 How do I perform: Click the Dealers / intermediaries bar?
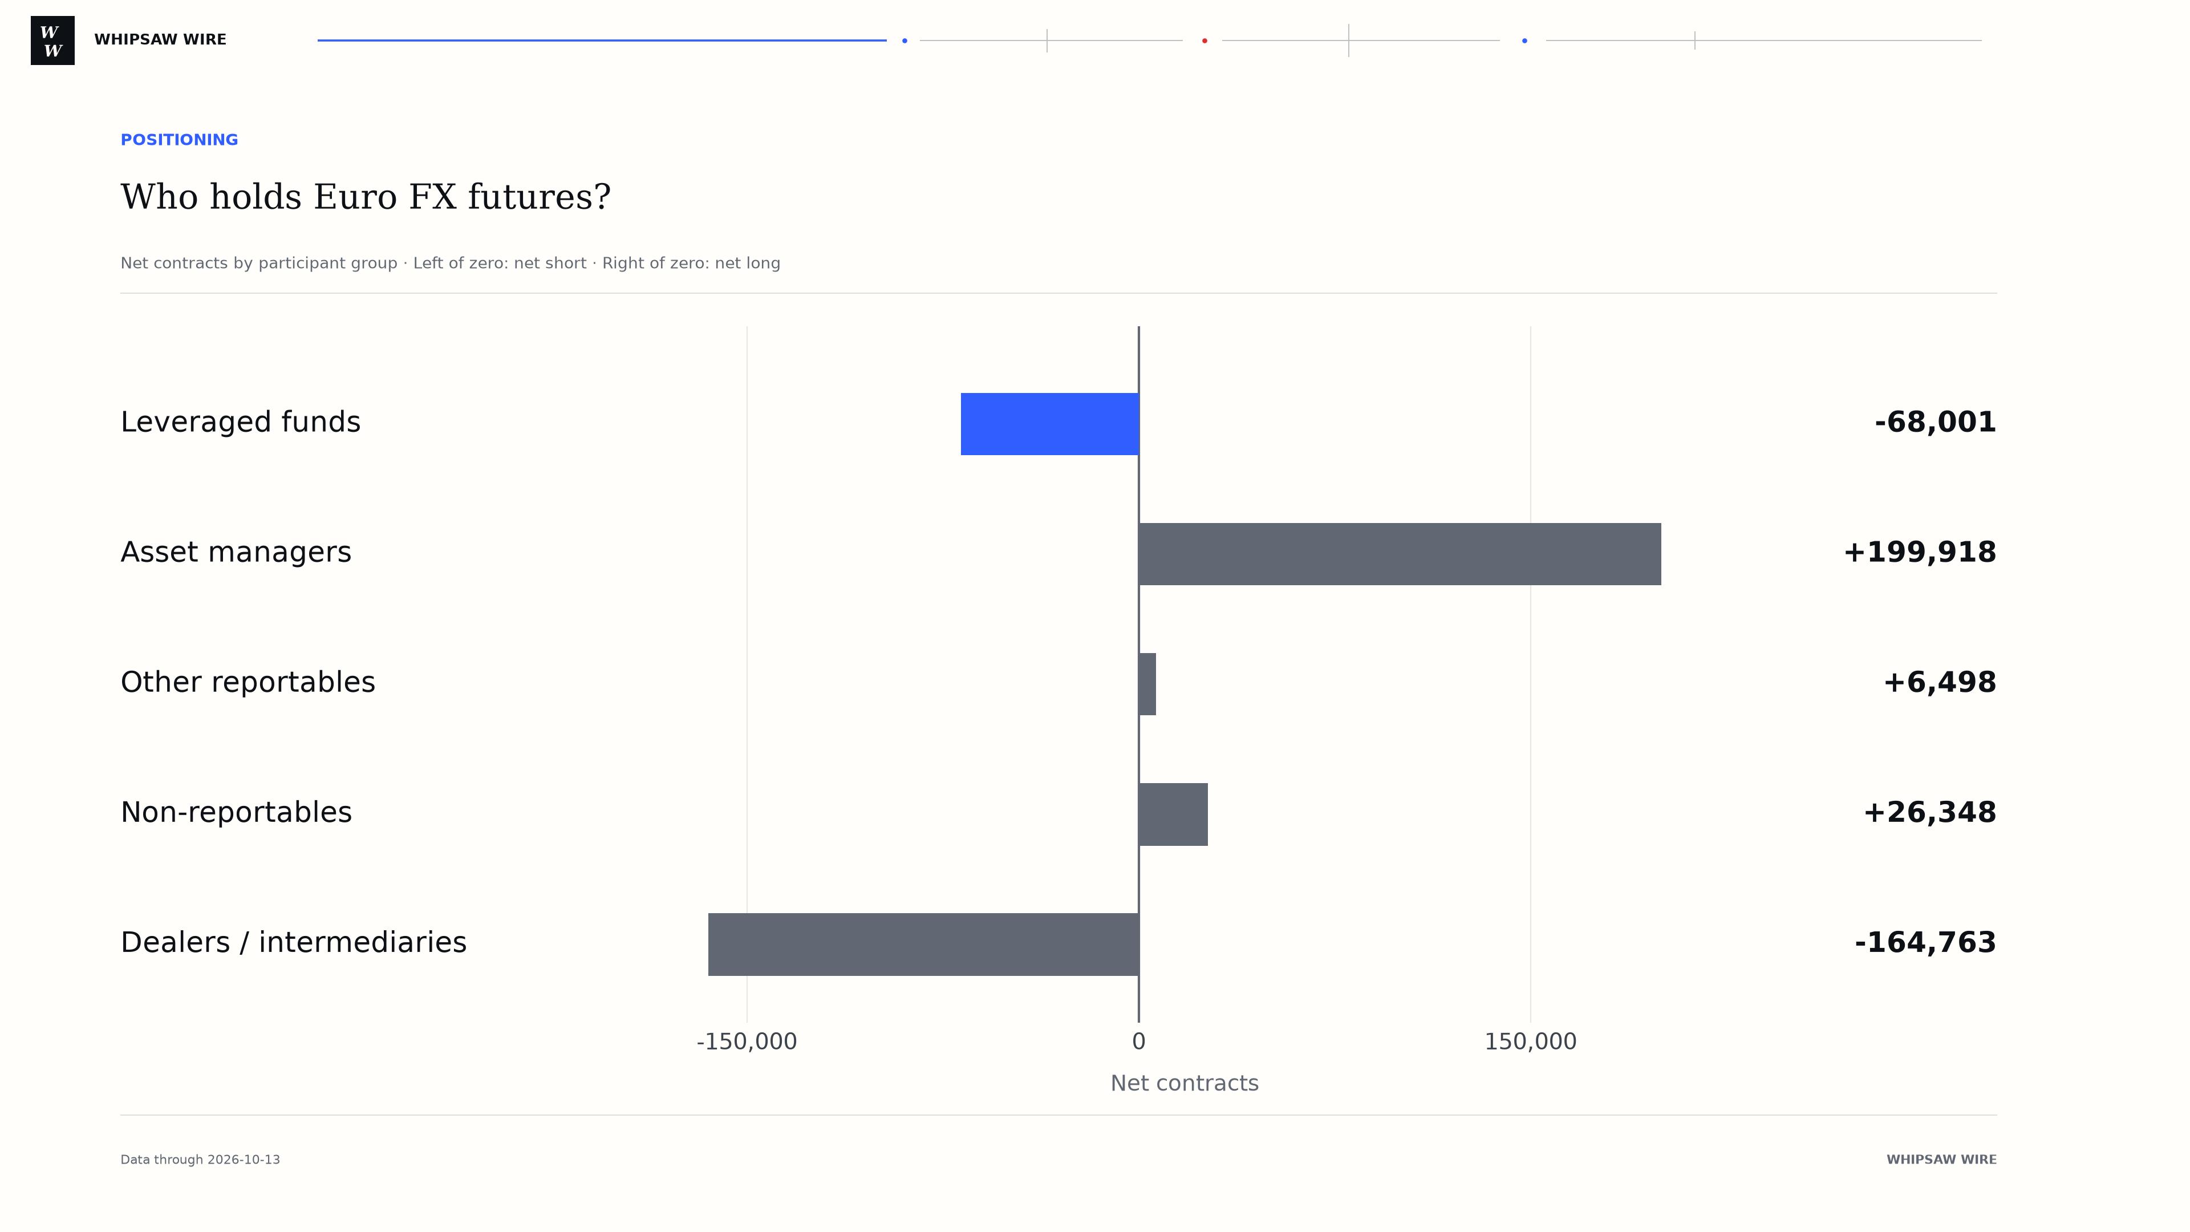coord(923,945)
